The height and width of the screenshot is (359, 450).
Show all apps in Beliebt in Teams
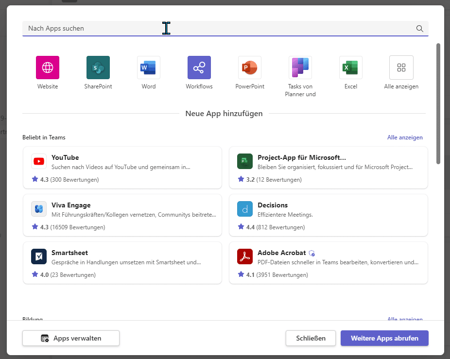(x=405, y=137)
